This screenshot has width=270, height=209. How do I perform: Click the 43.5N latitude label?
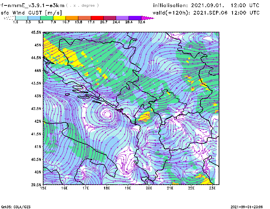[36, 83]
